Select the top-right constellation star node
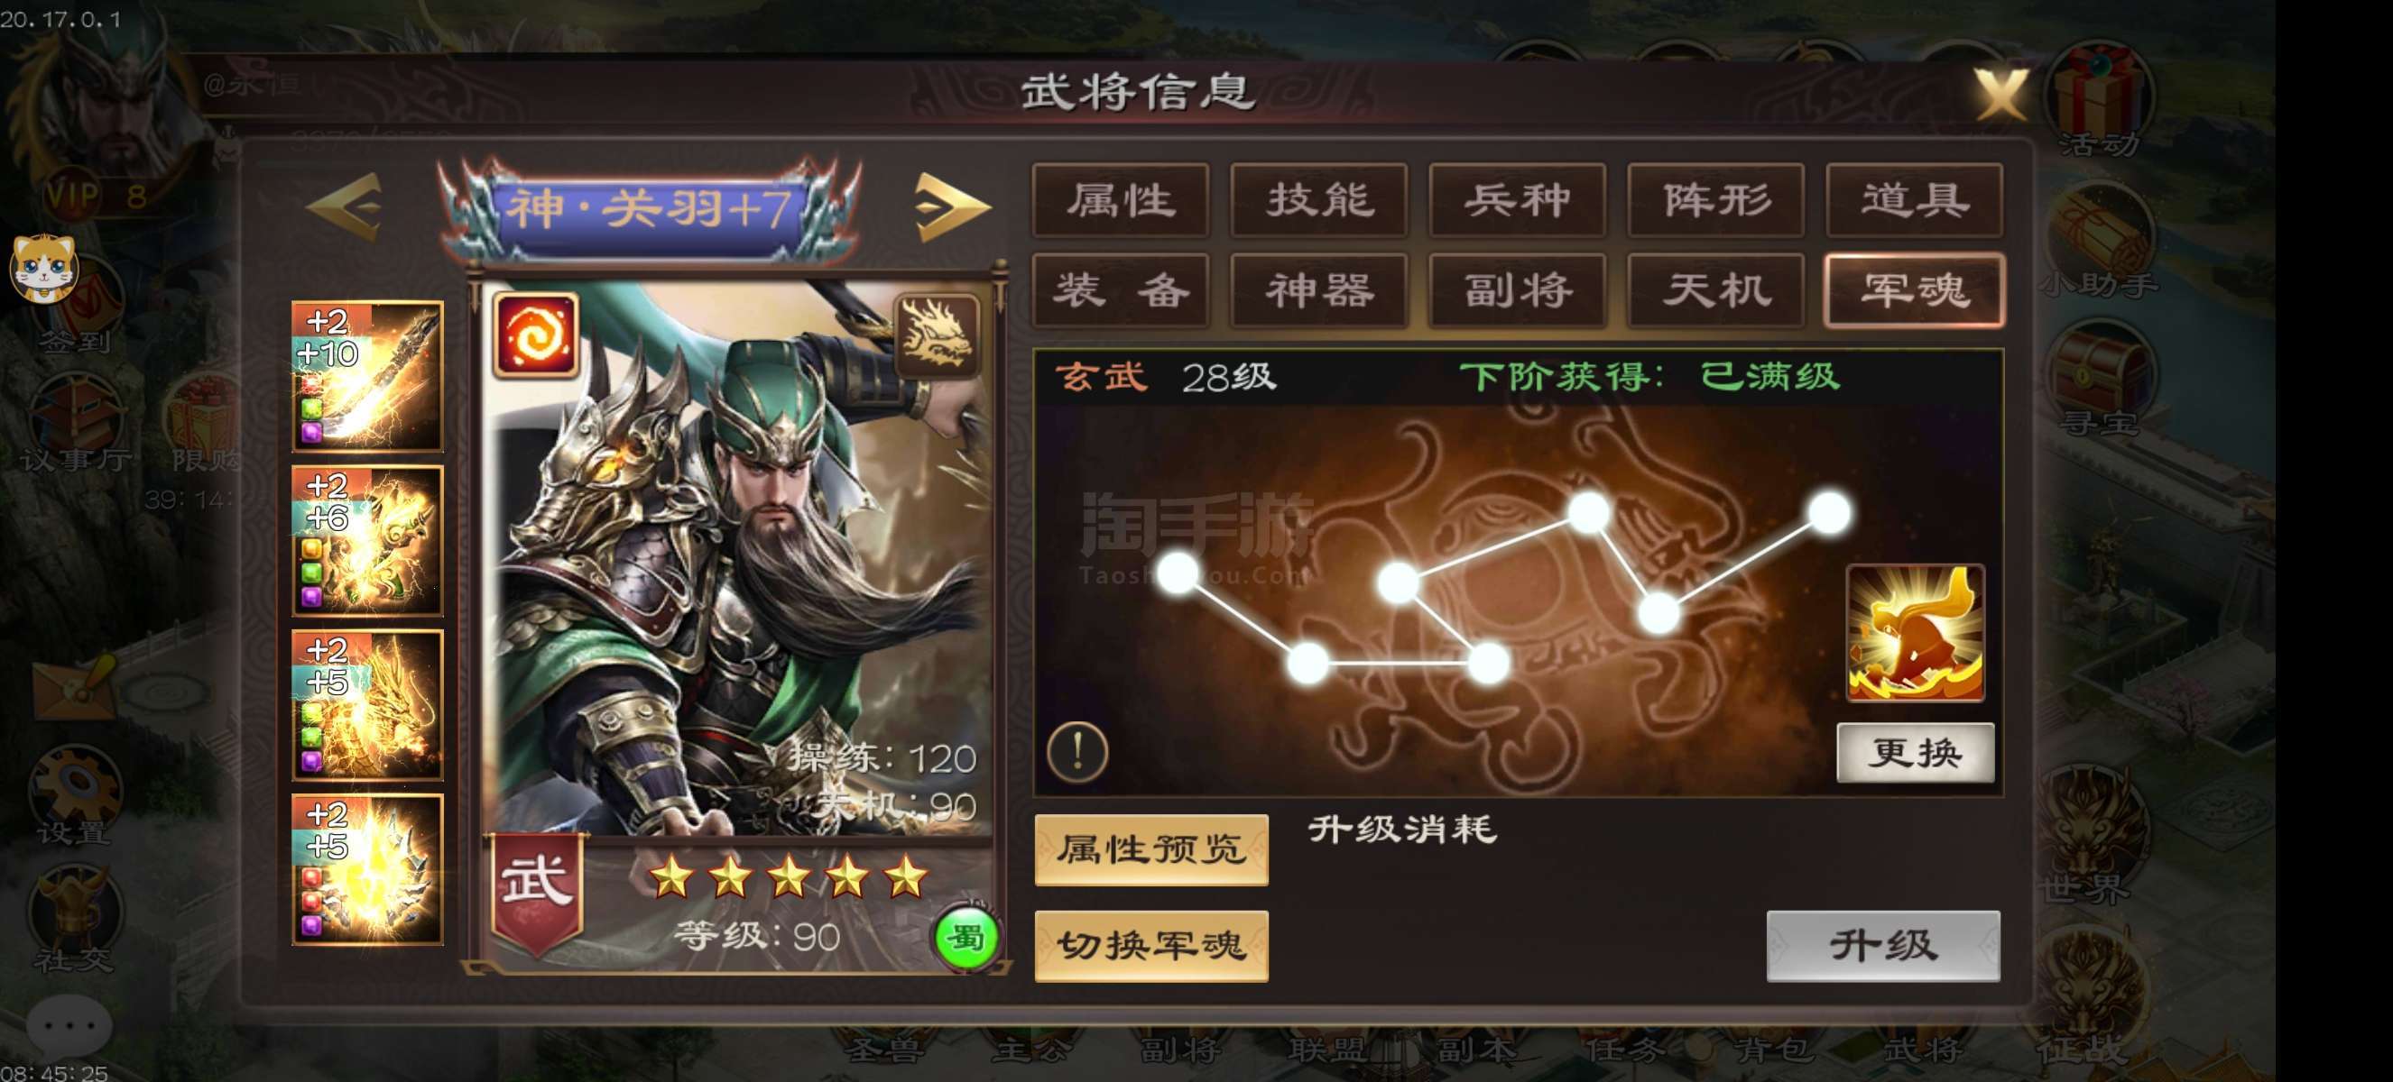Viewport: 2393px width, 1082px height. 1830,513
